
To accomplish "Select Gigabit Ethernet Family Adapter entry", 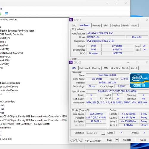I will point(17,31).
